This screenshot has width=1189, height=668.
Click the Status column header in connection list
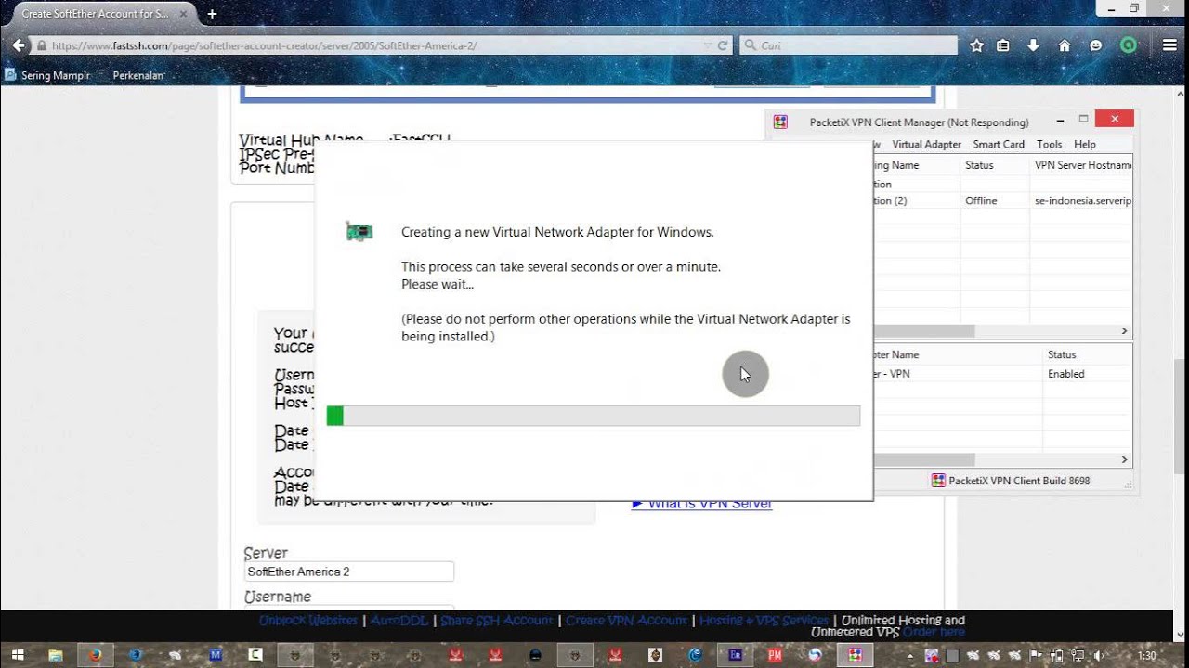point(994,165)
